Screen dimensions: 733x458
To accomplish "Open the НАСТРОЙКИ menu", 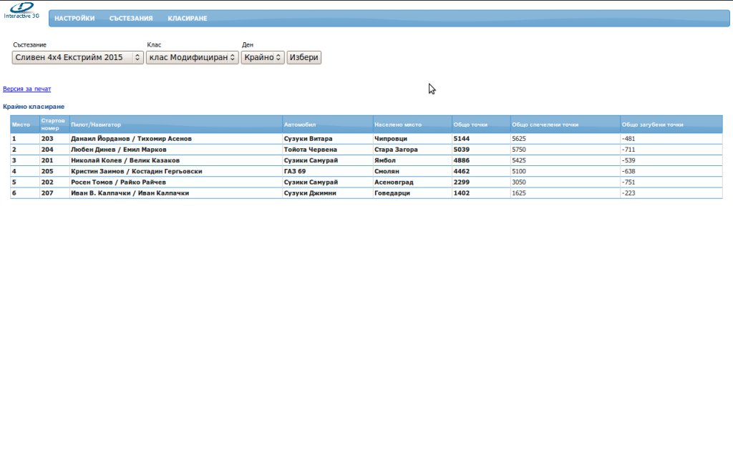I will [x=74, y=18].
